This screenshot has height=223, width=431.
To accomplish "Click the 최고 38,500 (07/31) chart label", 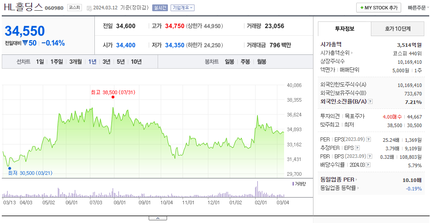I will [113, 92].
